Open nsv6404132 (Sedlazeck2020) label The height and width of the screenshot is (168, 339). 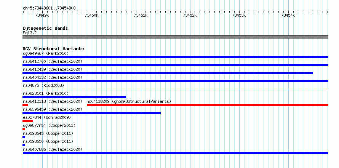tap(53, 77)
